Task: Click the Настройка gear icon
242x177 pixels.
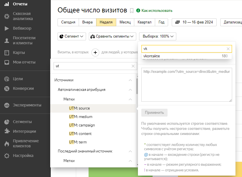Action: 7,156
